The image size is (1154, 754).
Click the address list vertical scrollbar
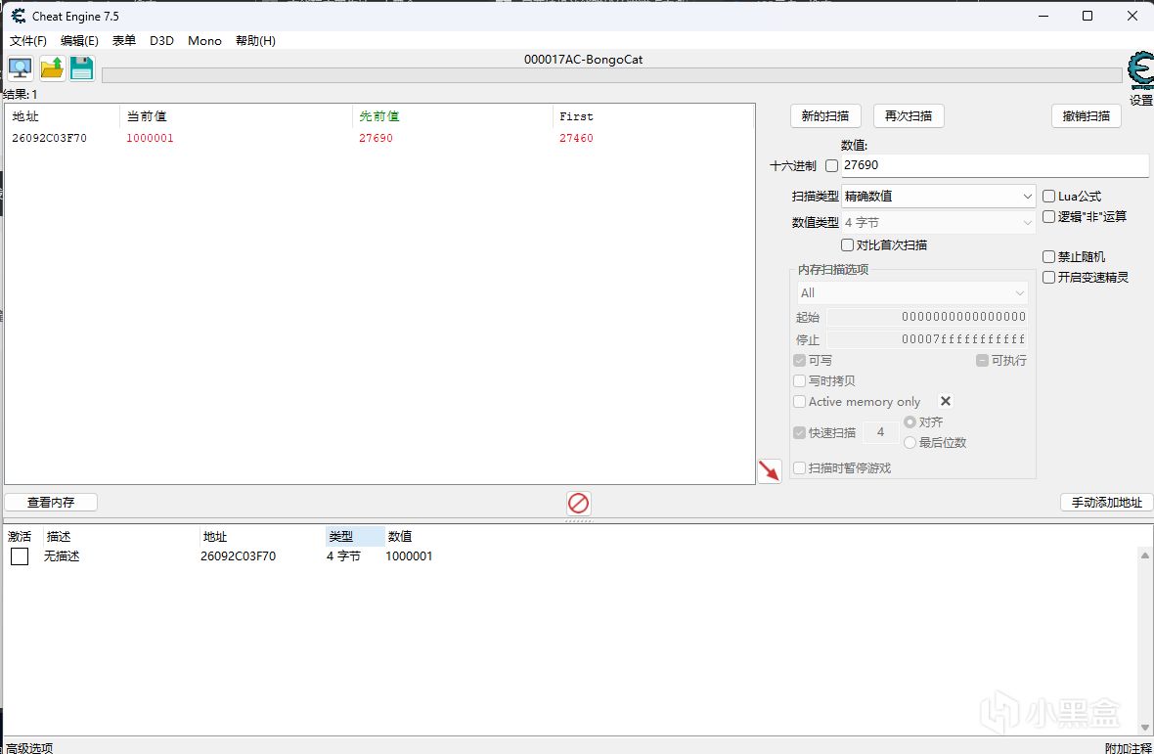click(x=1144, y=640)
